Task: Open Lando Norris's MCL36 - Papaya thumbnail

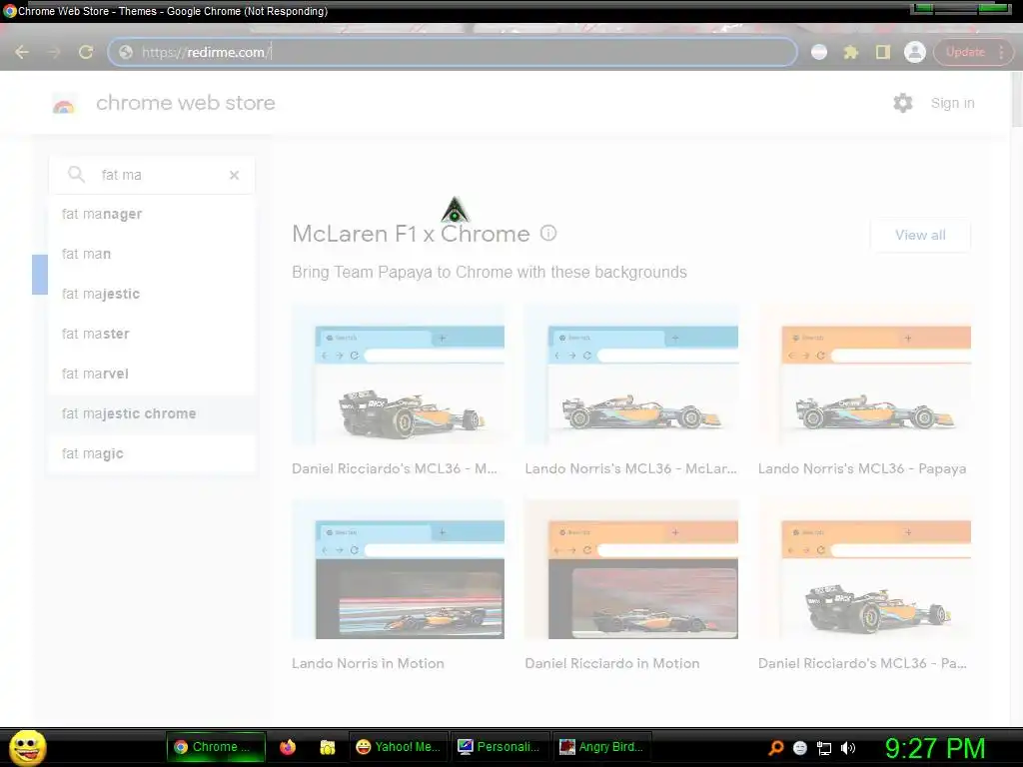Action: [864, 376]
